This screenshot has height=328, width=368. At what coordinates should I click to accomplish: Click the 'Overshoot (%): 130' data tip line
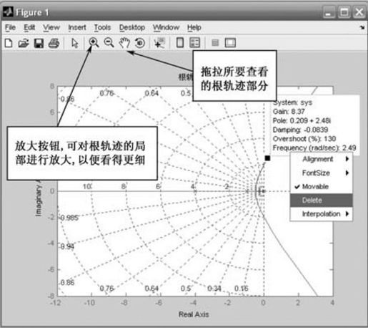click(x=304, y=139)
